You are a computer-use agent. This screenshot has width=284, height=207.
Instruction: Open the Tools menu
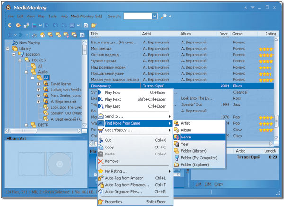click(53, 16)
